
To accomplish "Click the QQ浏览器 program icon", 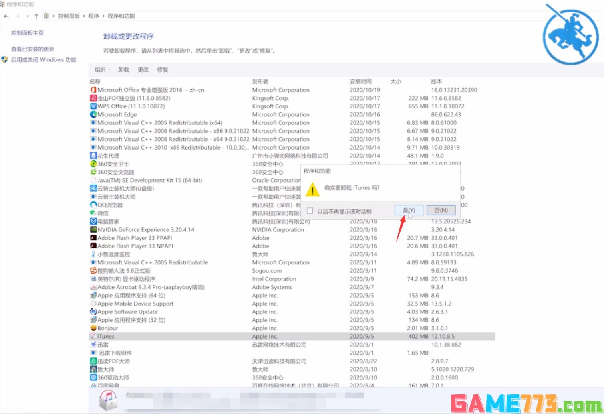I will tap(93, 205).
